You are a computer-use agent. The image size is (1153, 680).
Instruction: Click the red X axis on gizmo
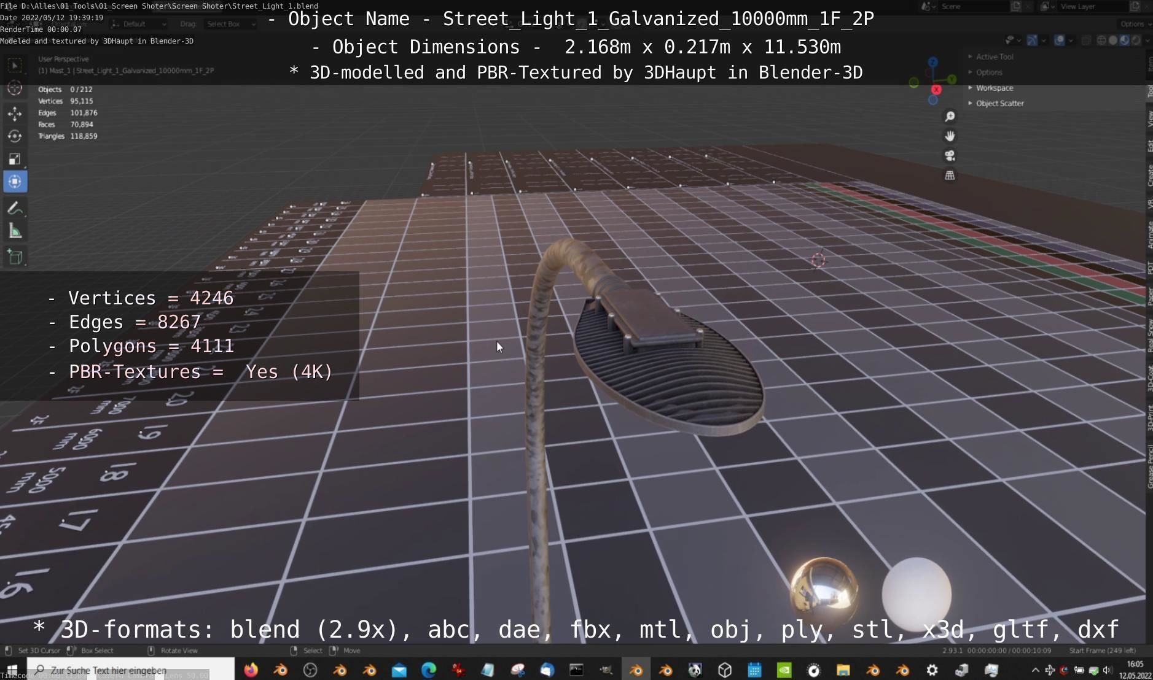(x=936, y=90)
